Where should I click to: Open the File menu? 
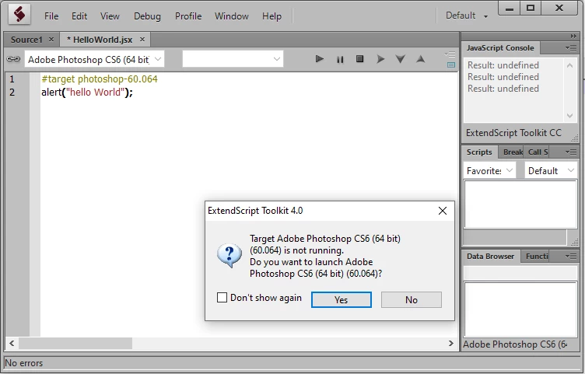[x=51, y=16]
